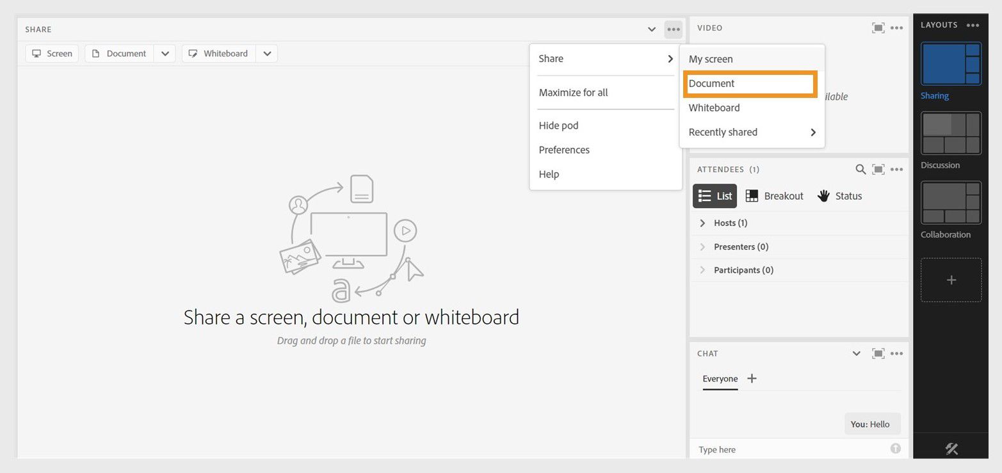Image resolution: width=1002 pixels, height=473 pixels.
Task: Choose Preferences from the pod menu
Action: [x=563, y=150]
